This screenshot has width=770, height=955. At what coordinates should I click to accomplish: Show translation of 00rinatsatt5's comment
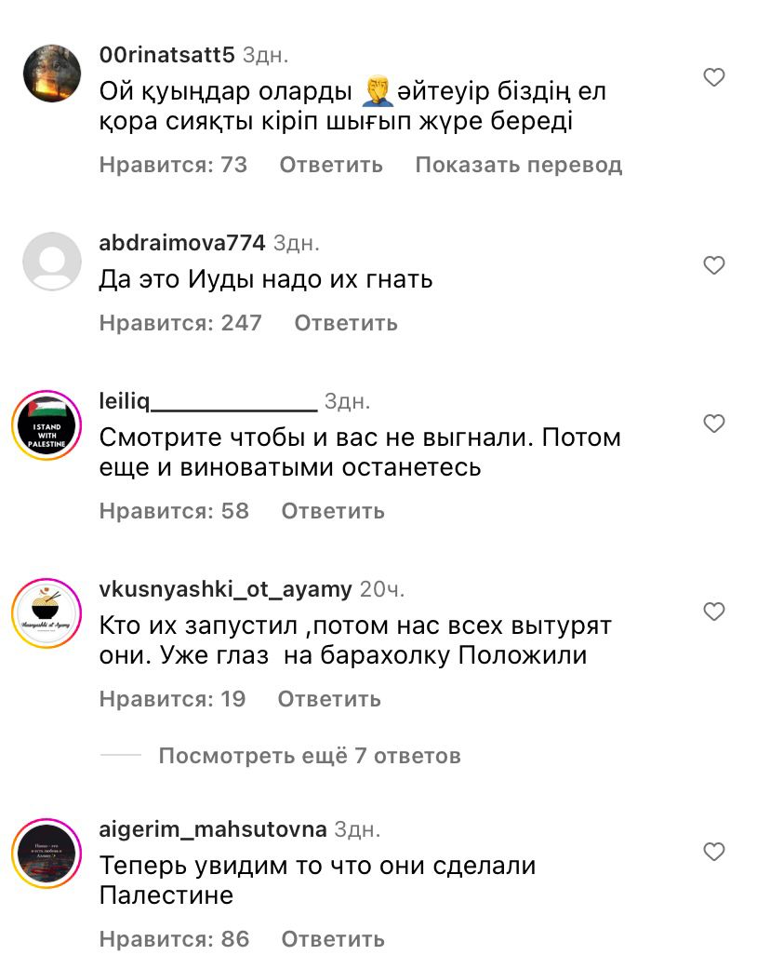(x=519, y=165)
